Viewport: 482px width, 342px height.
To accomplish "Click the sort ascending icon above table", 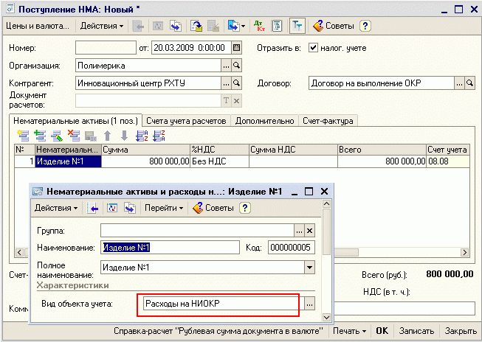I will click(141, 135).
